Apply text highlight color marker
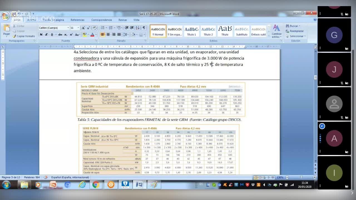356x200 pixels. [84, 35]
